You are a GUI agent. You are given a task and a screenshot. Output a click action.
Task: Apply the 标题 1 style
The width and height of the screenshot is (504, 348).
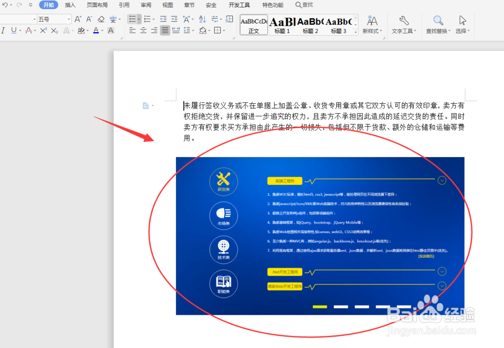coord(282,25)
